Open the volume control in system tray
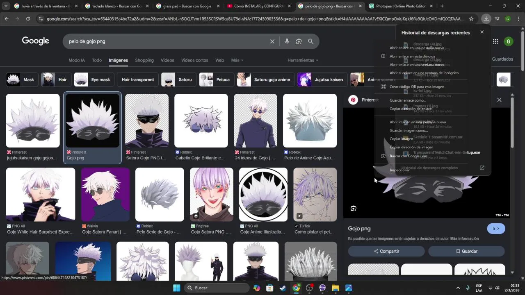The image size is (525, 295). coord(497,288)
